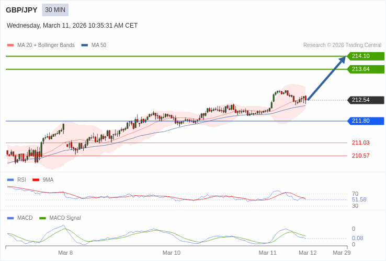
Task: Click the RSI legend swatch
Action: [x=10, y=180]
